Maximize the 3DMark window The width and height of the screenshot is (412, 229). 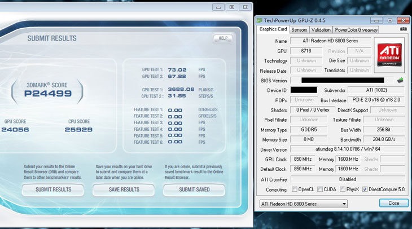231,7
